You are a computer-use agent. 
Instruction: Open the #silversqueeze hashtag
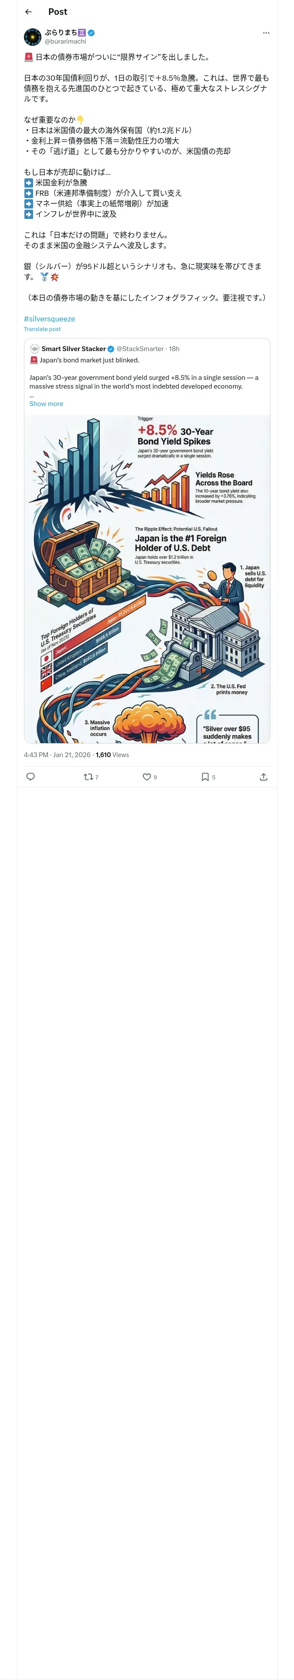pyautogui.click(x=50, y=319)
